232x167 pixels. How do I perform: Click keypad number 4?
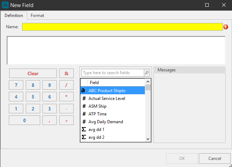16,97
